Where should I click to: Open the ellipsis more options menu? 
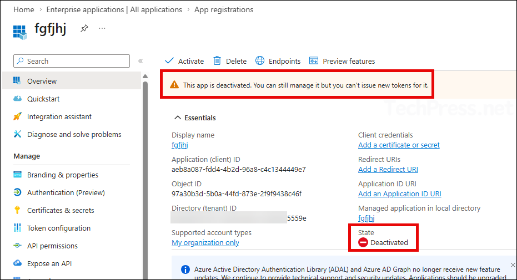tap(102, 28)
